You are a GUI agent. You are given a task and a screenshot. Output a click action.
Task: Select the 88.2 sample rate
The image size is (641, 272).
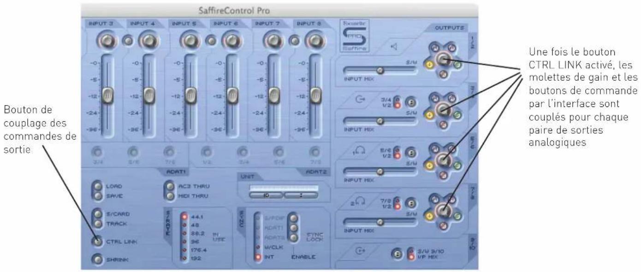point(184,234)
